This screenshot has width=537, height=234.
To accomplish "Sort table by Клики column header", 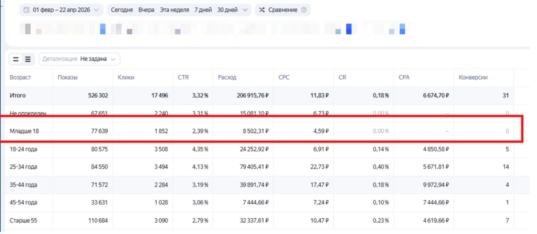I will tap(126, 77).
